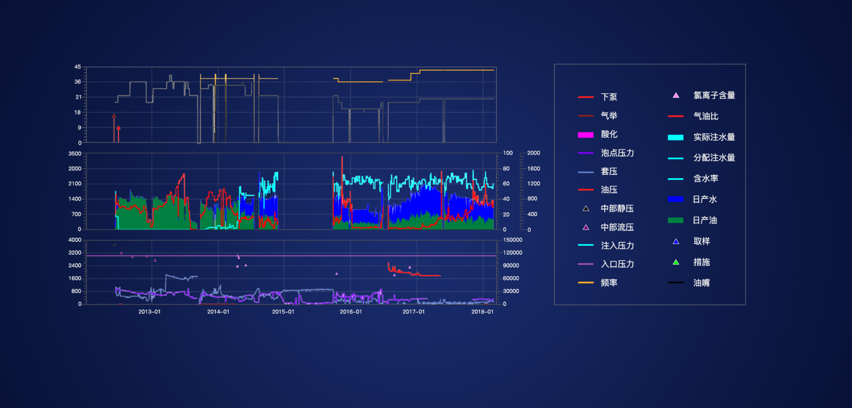This screenshot has height=408, width=852.
Task: Toggle the 下泵 legend entry
Action: (598, 97)
